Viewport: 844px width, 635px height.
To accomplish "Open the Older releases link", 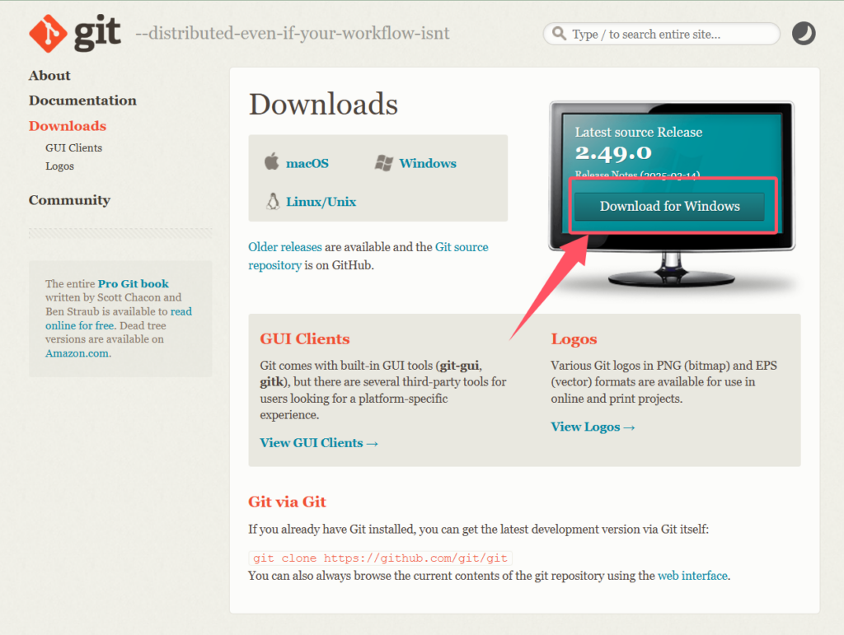I will pos(284,247).
